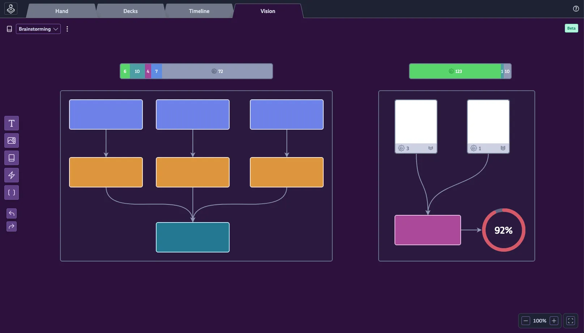The image size is (584, 333).
Task: Click the lightning bolt tool
Action: pyautogui.click(x=12, y=176)
